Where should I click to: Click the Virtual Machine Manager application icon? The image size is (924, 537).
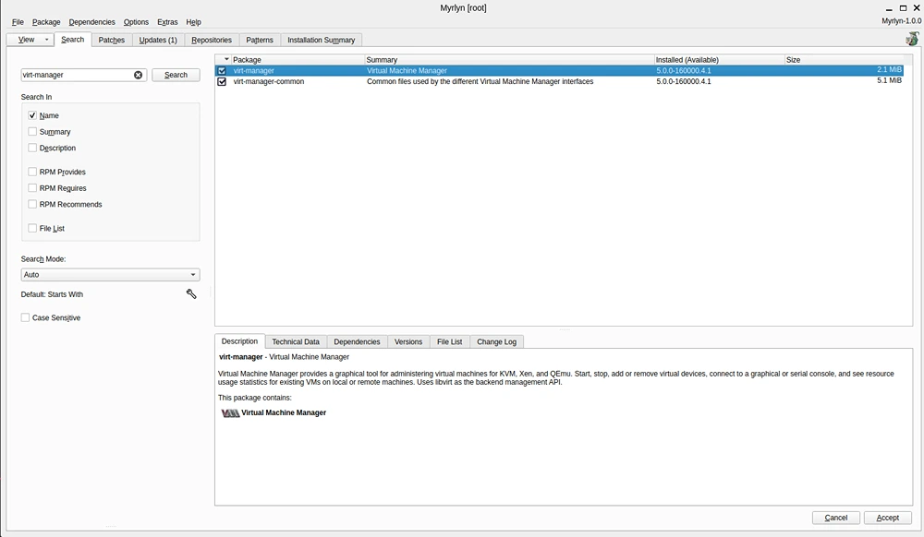[230, 412]
